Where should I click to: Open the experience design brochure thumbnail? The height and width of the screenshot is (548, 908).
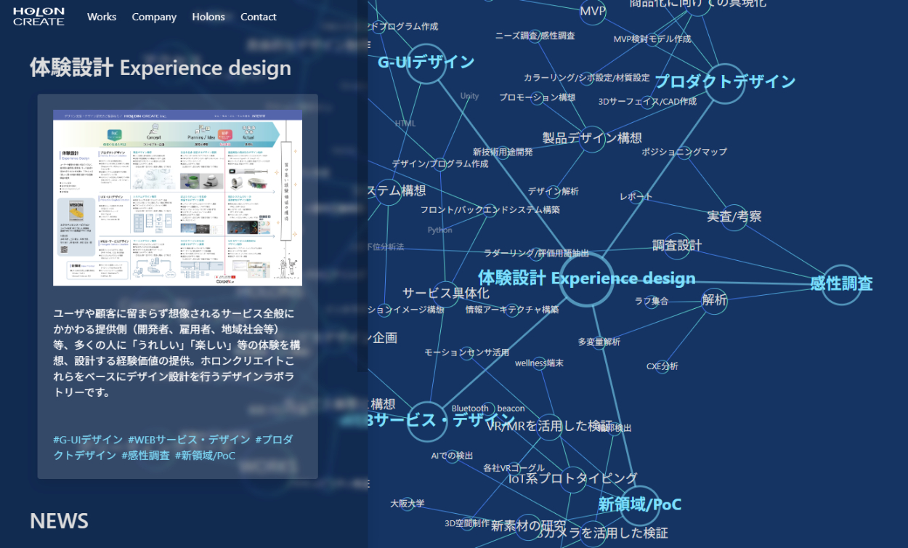point(177,198)
